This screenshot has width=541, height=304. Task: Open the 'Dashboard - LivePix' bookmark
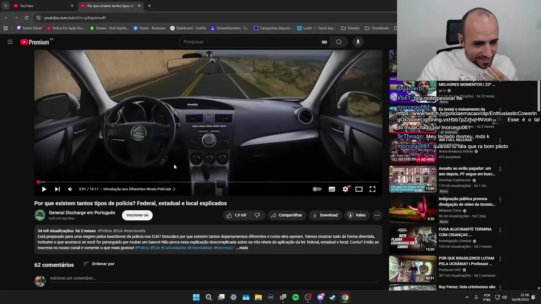click(x=188, y=28)
